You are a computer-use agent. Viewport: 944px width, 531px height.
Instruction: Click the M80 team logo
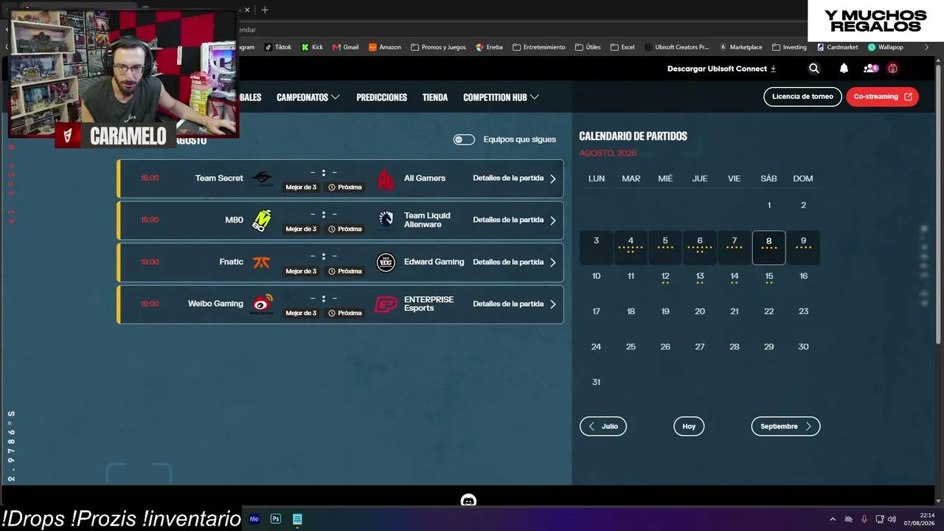(261, 220)
